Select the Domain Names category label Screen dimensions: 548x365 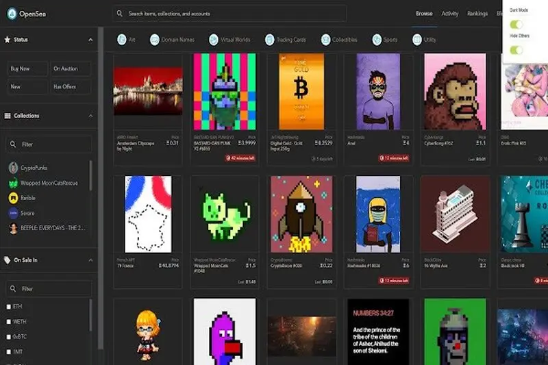[x=177, y=40]
